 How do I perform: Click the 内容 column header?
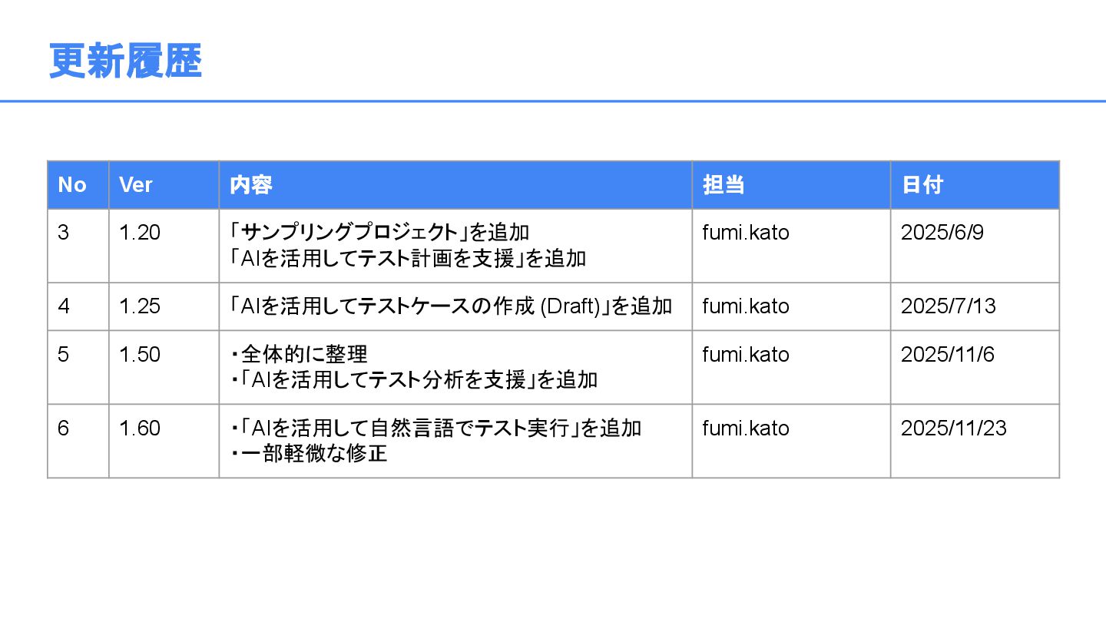[251, 185]
